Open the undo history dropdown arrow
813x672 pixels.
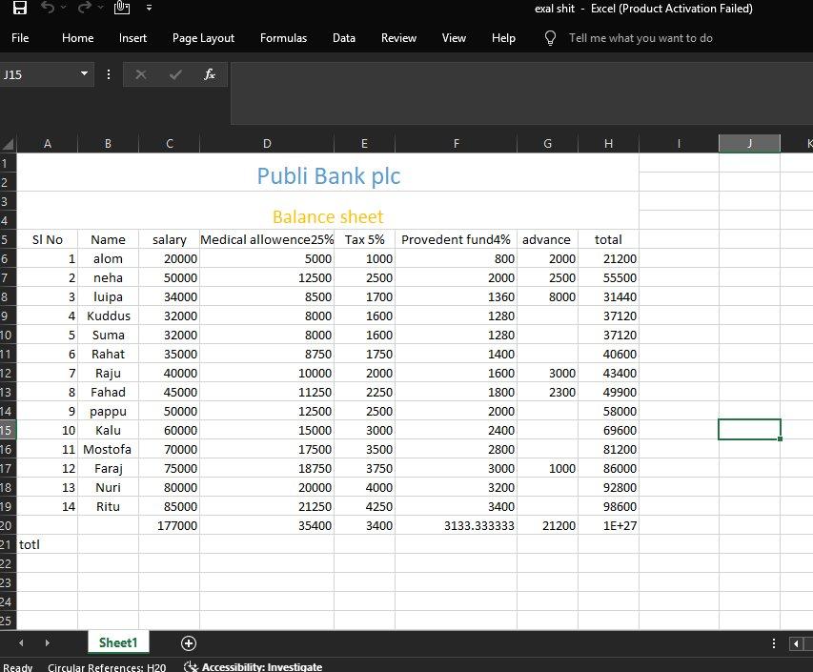click(x=63, y=8)
